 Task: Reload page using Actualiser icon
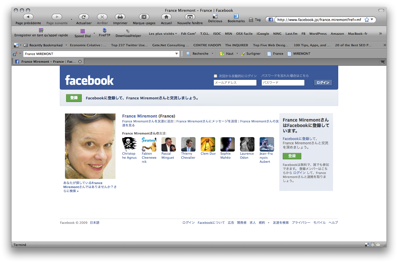pos(84,17)
